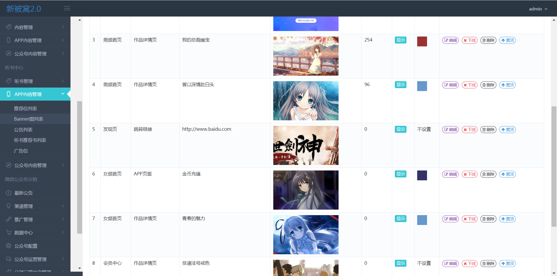The height and width of the screenshot is (276, 557).
Task: Click the 内容管理 tag icon in sidebar
Action: tap(9, 27)
